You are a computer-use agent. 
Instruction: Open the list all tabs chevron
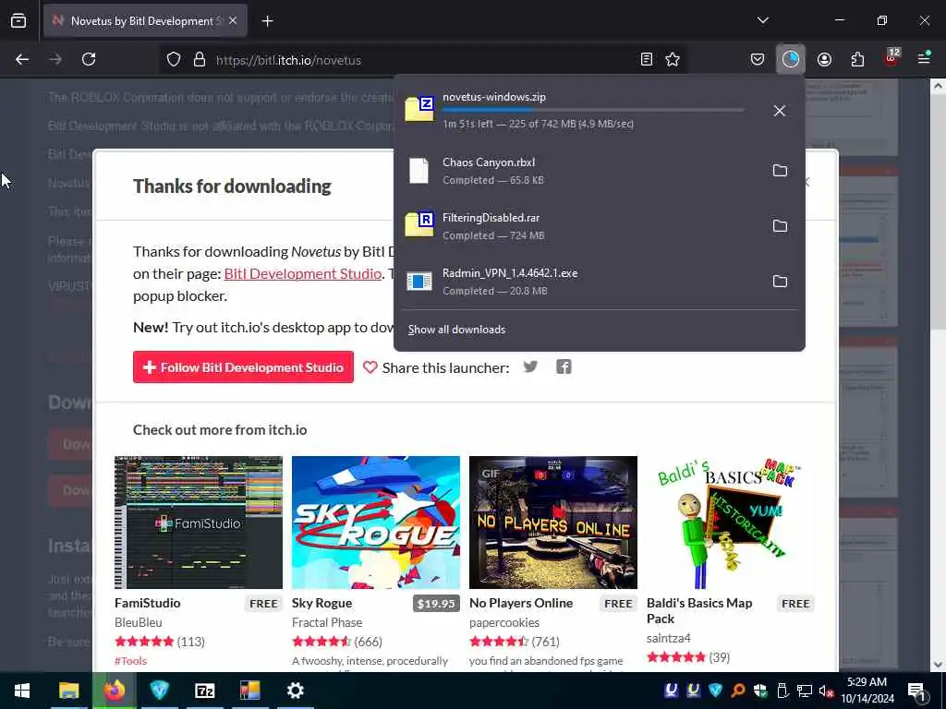pos(762,20)
